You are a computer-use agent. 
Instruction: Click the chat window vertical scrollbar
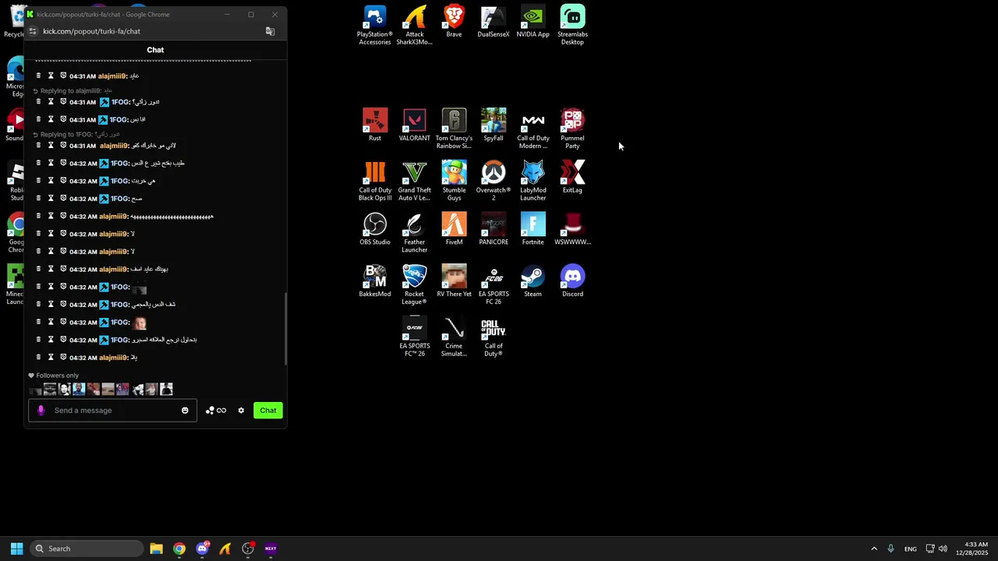point(285,329)
